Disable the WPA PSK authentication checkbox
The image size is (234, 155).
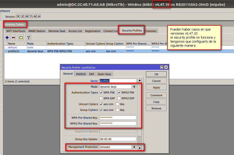(x=101, y=92)
